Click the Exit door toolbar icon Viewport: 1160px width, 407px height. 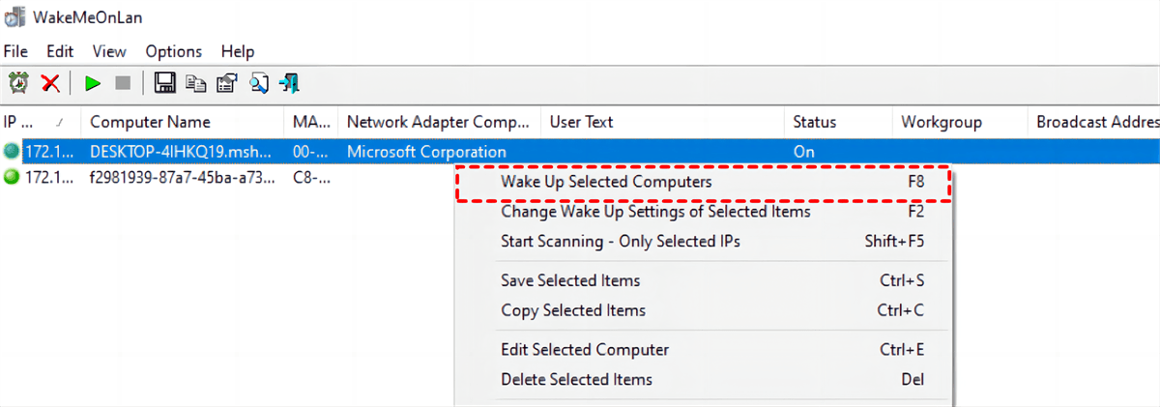289,83
